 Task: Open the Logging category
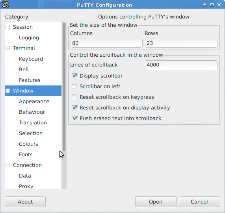29,37
